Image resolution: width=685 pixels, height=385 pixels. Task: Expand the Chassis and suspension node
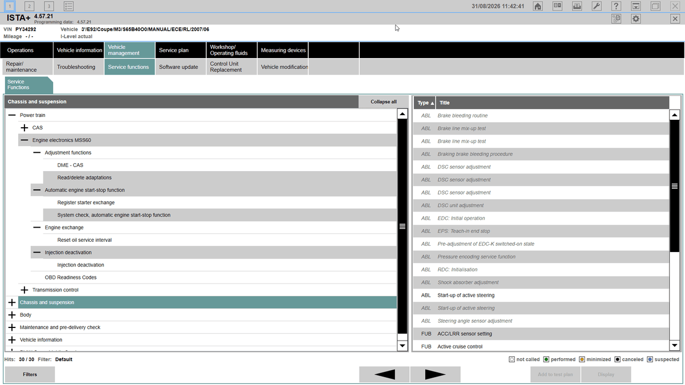tap(12, 302)
